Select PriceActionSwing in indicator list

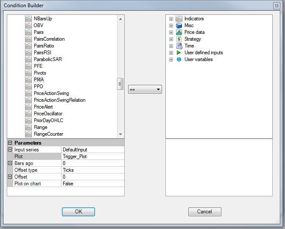click(51, 93)
